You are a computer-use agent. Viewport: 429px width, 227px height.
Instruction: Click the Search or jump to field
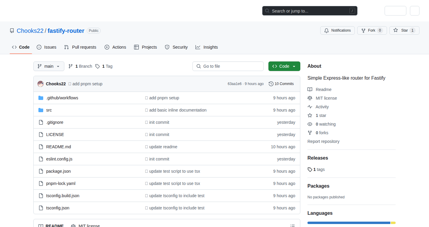tap(310, 11)
